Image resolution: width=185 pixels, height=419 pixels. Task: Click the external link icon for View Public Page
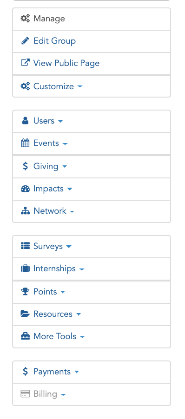tap(25, 63)
